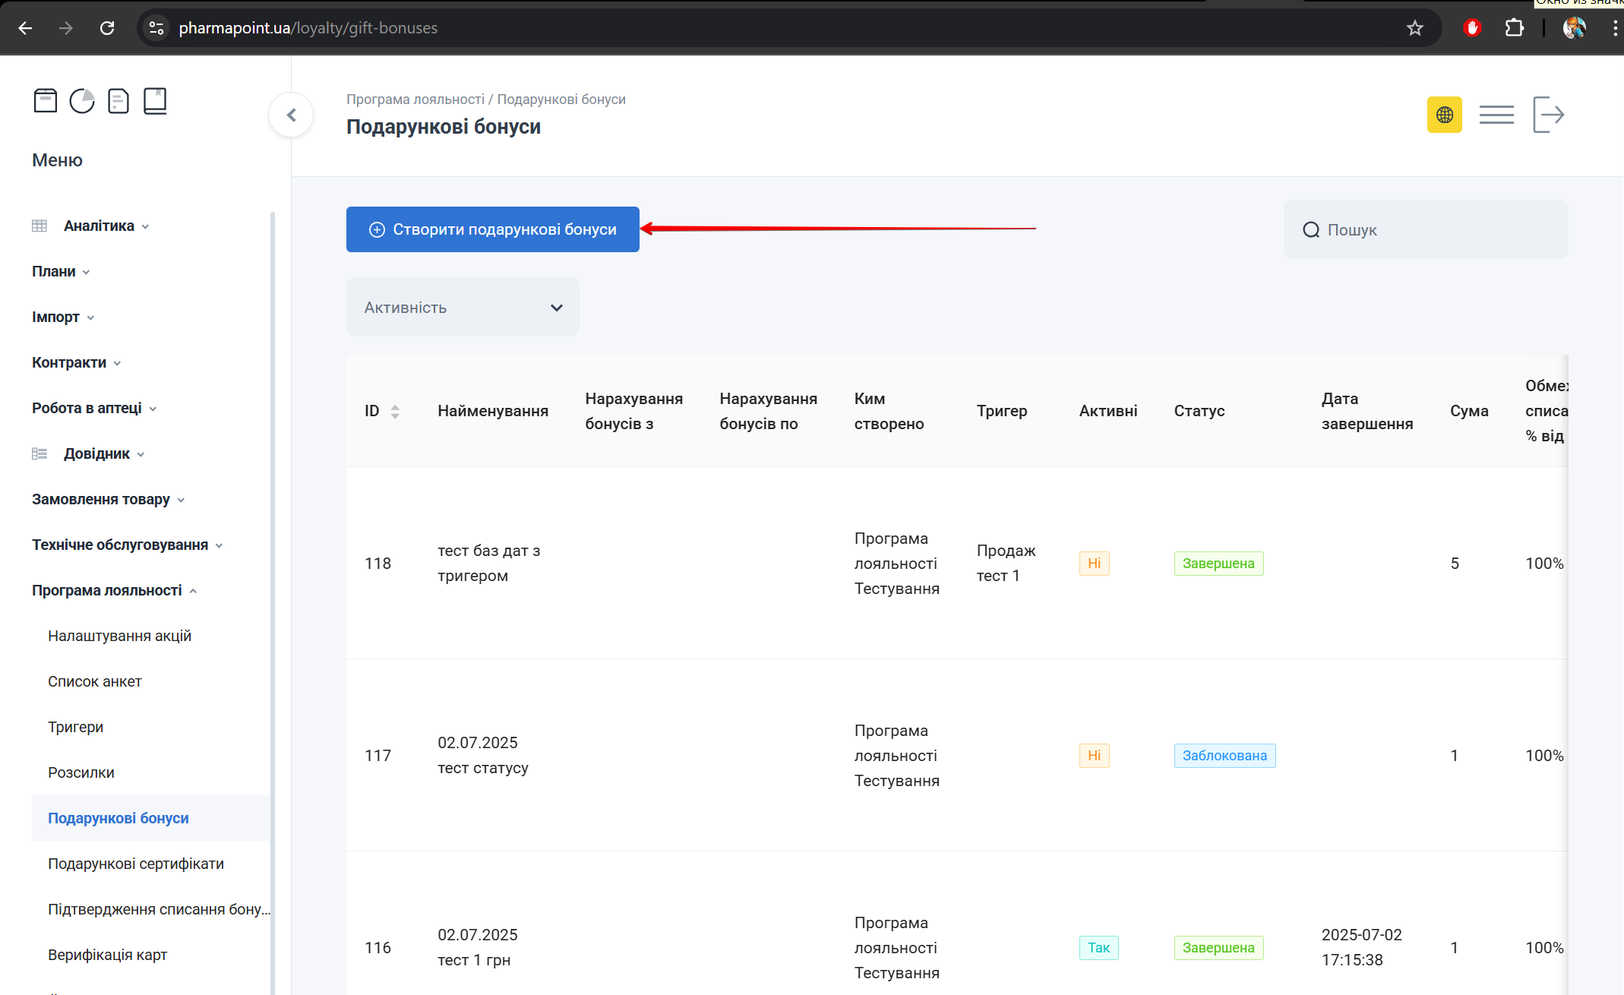
Task: Expand the Довідник menu section
Action: click(96, 453)
